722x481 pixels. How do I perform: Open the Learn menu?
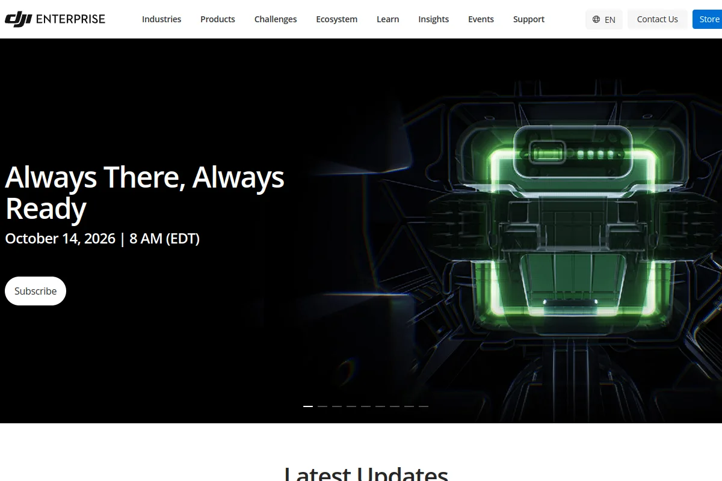pos(387,19)
